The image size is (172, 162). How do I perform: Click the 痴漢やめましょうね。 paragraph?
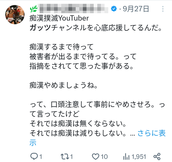coord(64,85)
